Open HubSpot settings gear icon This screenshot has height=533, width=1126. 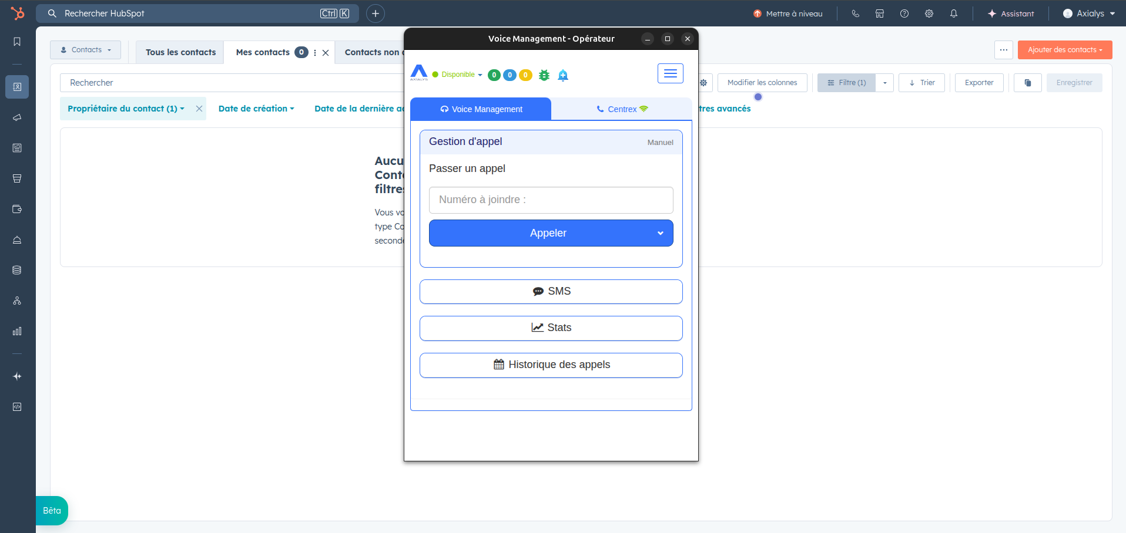(x=929, y=14)
